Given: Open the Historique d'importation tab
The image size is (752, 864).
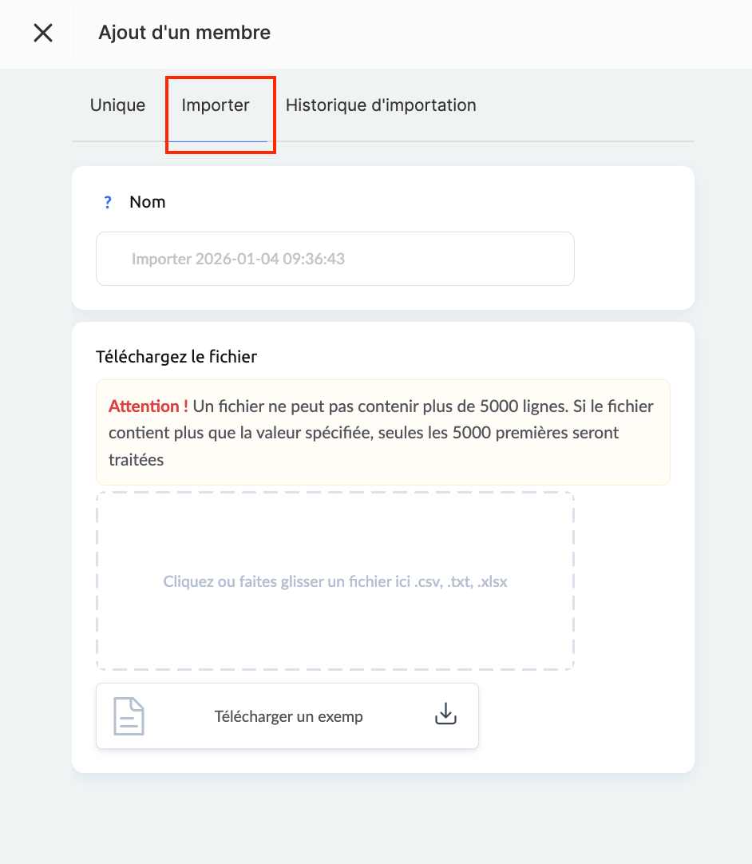Looking at the screenshot, I should pos(381,105).
